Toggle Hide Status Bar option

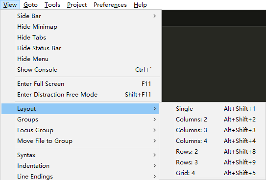[81, 48]
